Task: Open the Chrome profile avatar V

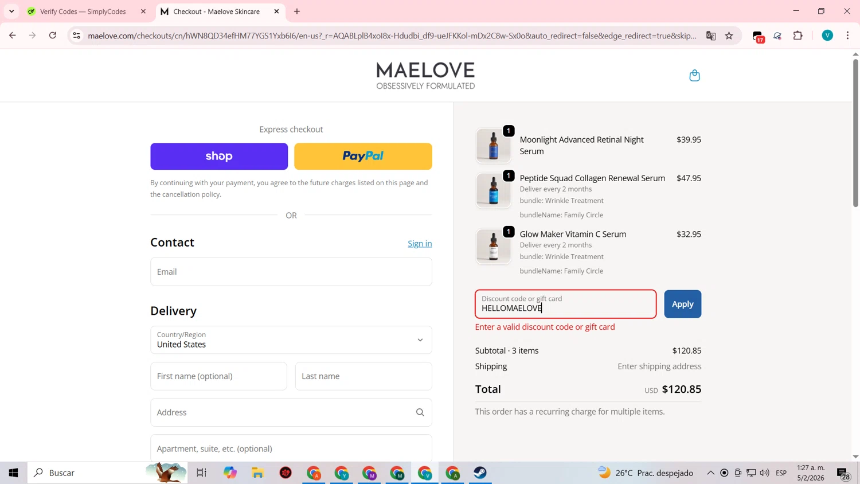Action: 827,36
